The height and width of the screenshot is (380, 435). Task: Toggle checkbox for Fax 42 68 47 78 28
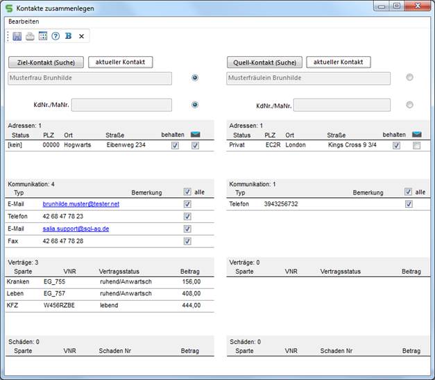click(187, 241)
